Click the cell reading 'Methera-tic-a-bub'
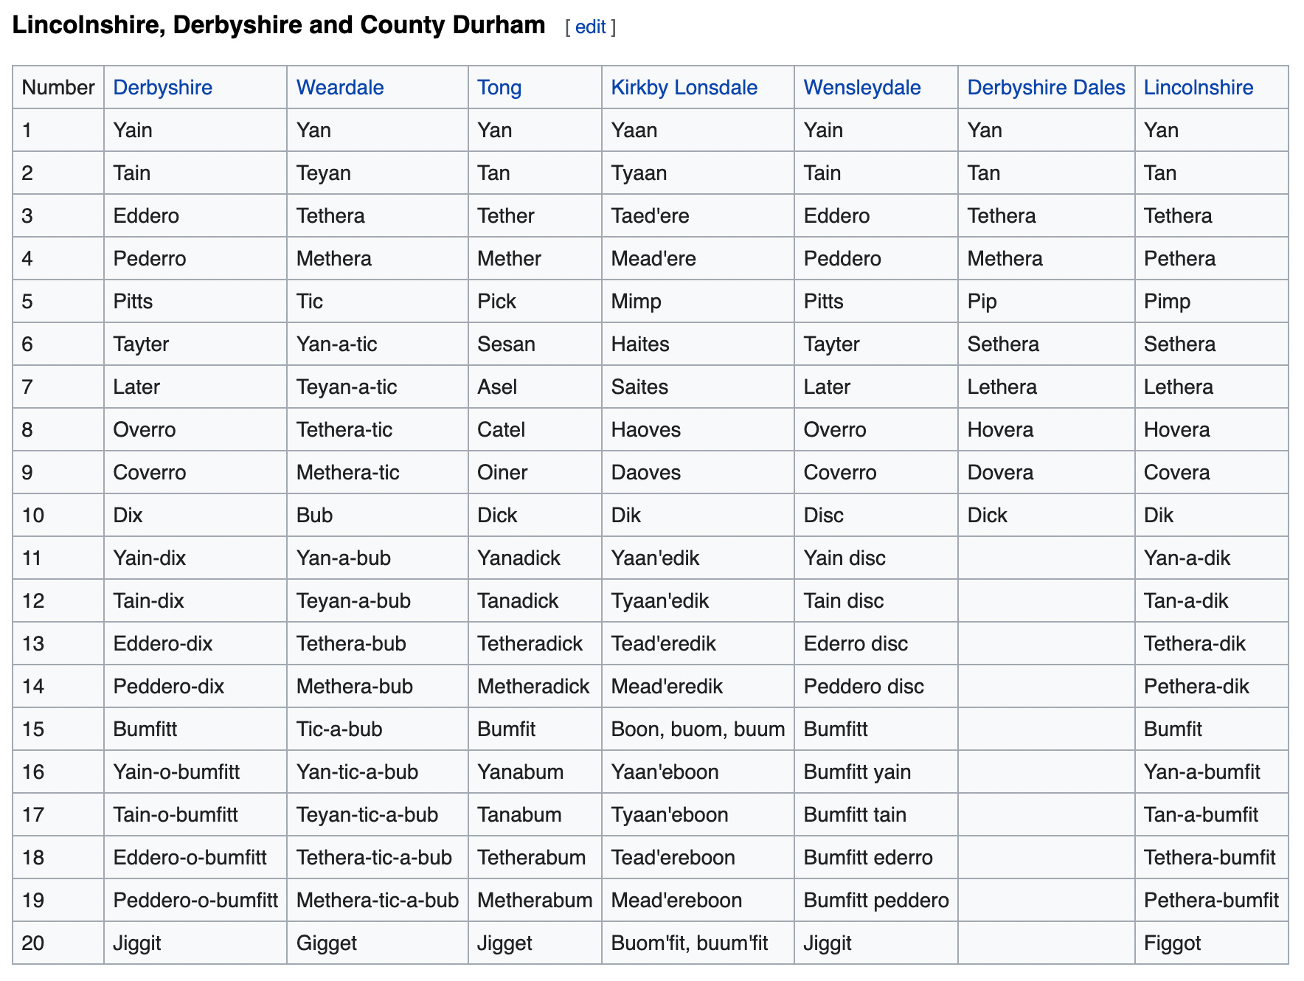 378,901
